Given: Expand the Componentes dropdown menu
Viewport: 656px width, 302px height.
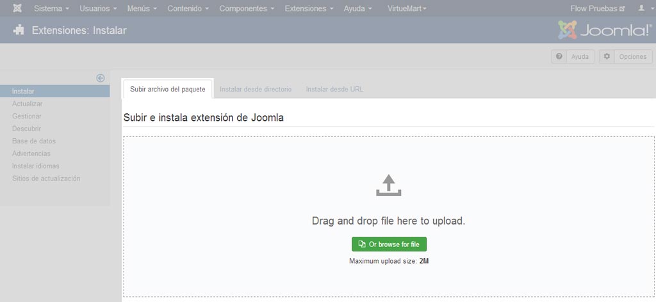Looking at the screenshot, I should tap(247, 8).
